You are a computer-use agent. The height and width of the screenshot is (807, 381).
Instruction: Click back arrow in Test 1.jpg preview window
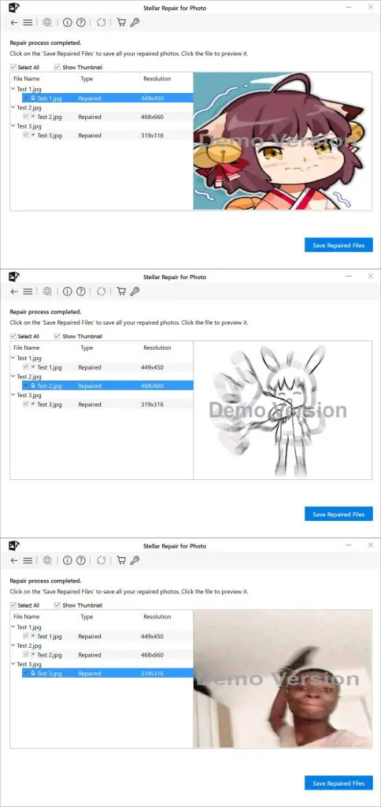[14, 23]
